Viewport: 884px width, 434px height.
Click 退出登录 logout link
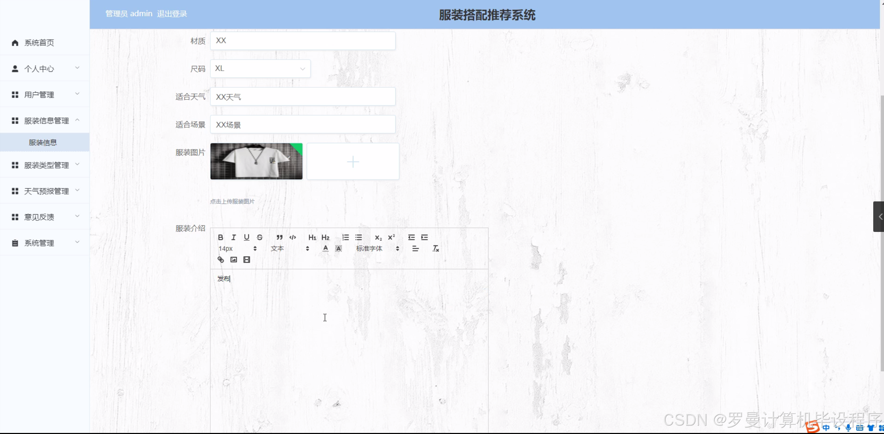(x=172, y=14)
